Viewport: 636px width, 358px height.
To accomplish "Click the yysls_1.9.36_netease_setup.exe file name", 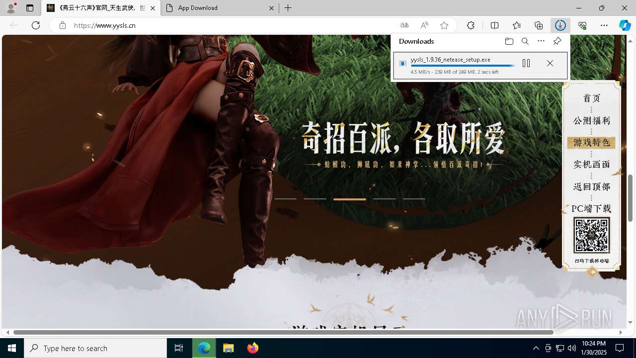I will coord(450,60).
